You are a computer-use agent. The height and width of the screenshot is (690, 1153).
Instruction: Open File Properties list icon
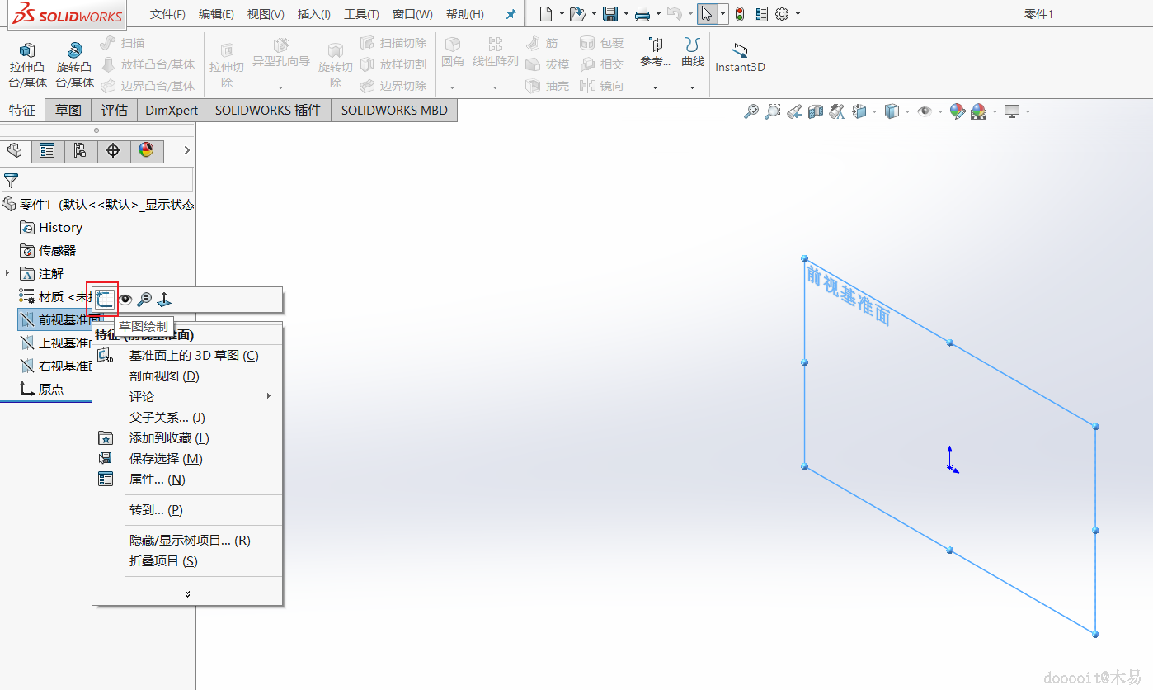pyautogui.click(x=760, y=14)
